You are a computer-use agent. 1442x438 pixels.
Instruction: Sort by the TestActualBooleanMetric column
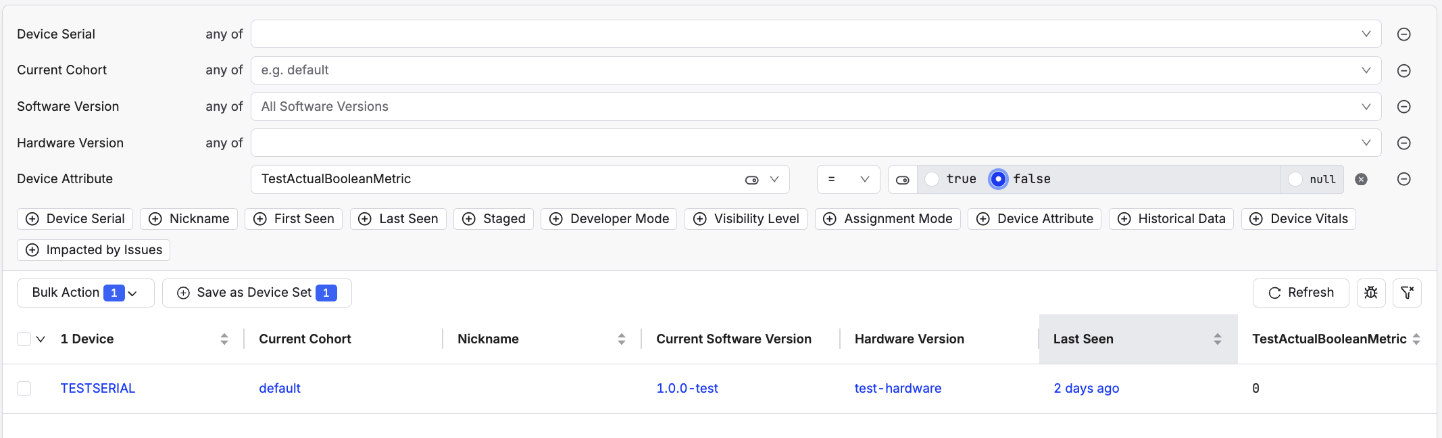tap(1416, 339)
